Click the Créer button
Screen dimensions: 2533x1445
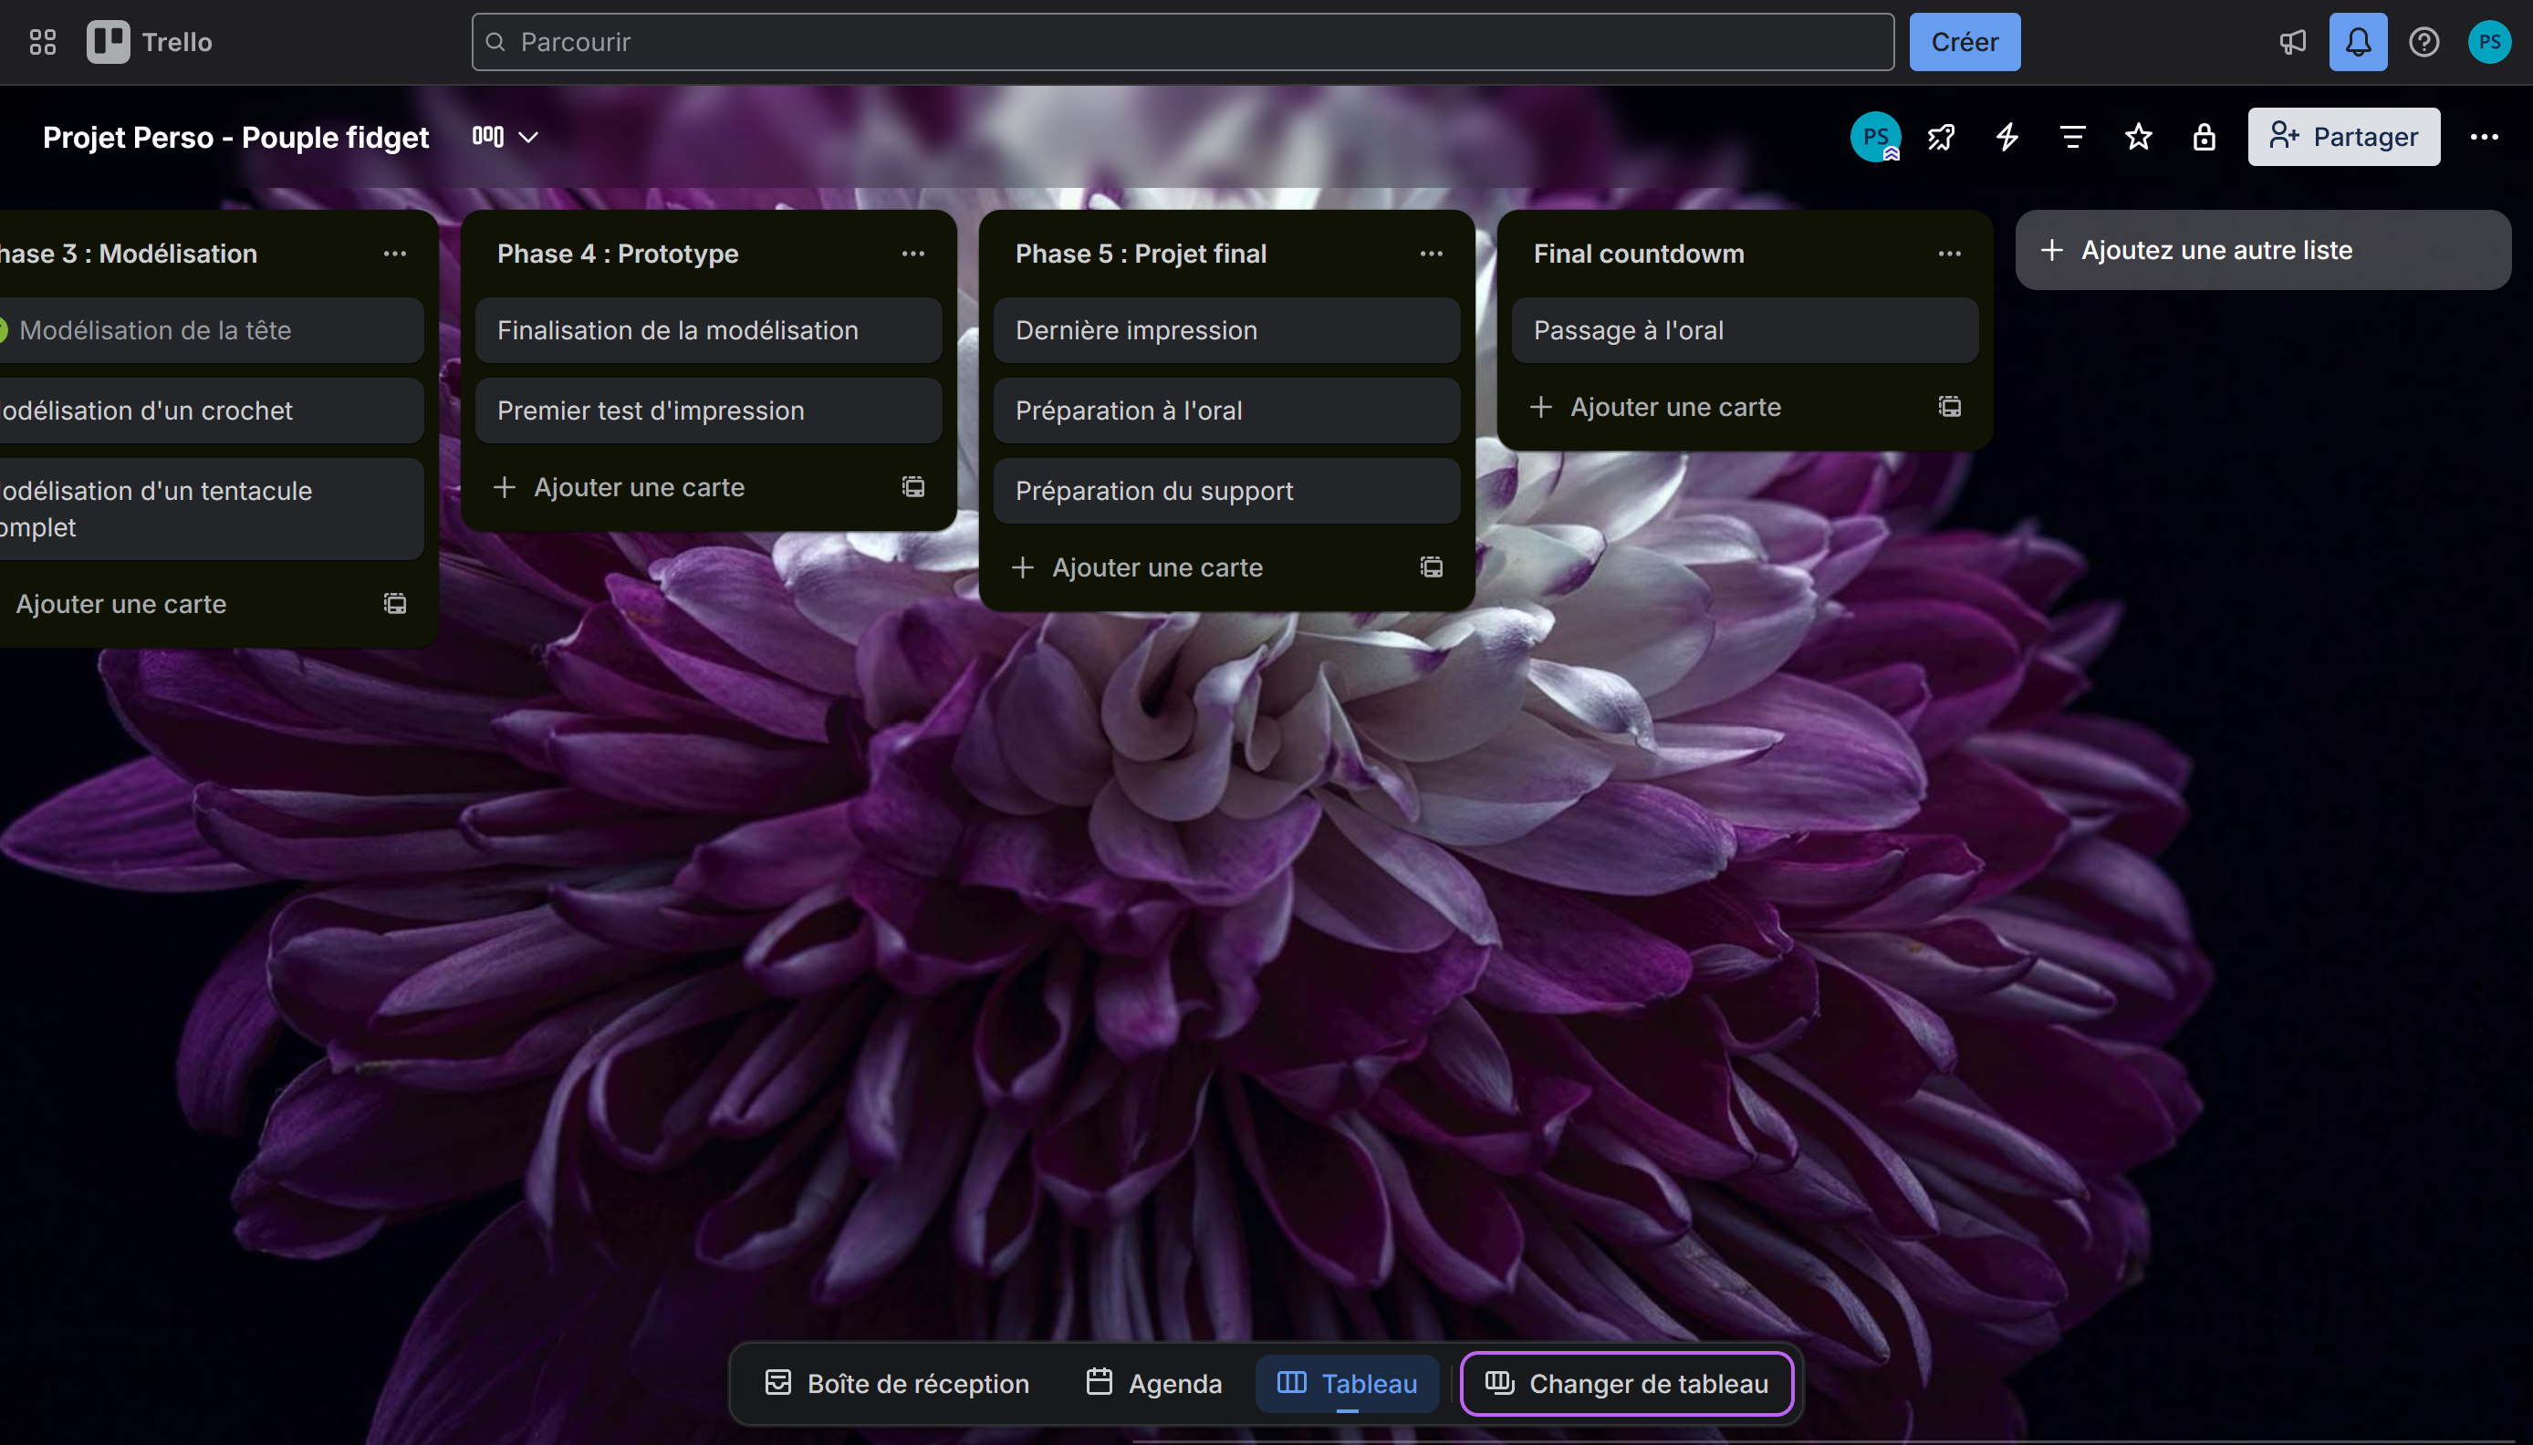click(x=1964, y=42)
